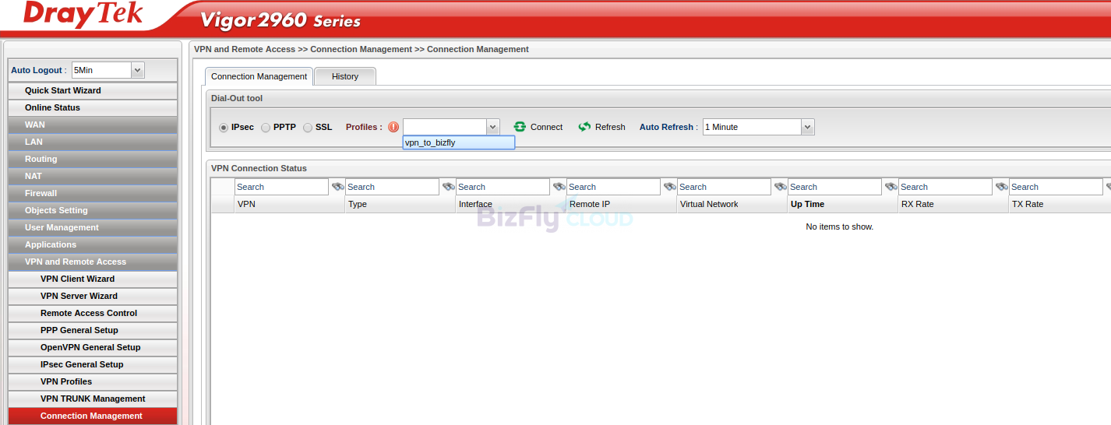Click binoculars icon next to Interface search
This screenshot has width=1111, height=425.
tap(559, 187)
